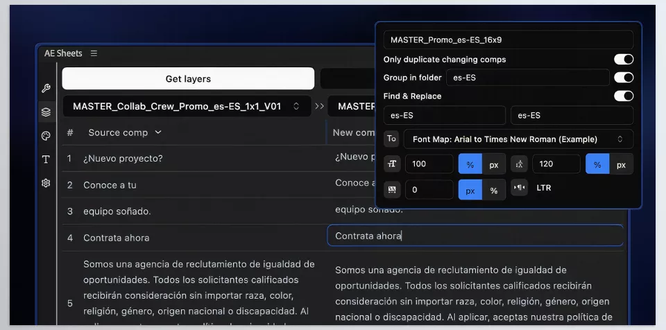
Task: Select % unit for tracking 0
Action: (493, 190)
